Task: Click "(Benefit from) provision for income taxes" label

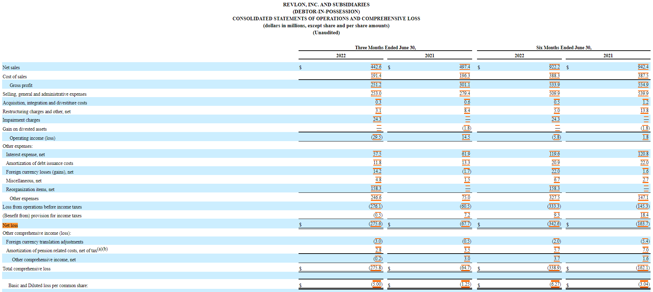Action: point(42,216)
